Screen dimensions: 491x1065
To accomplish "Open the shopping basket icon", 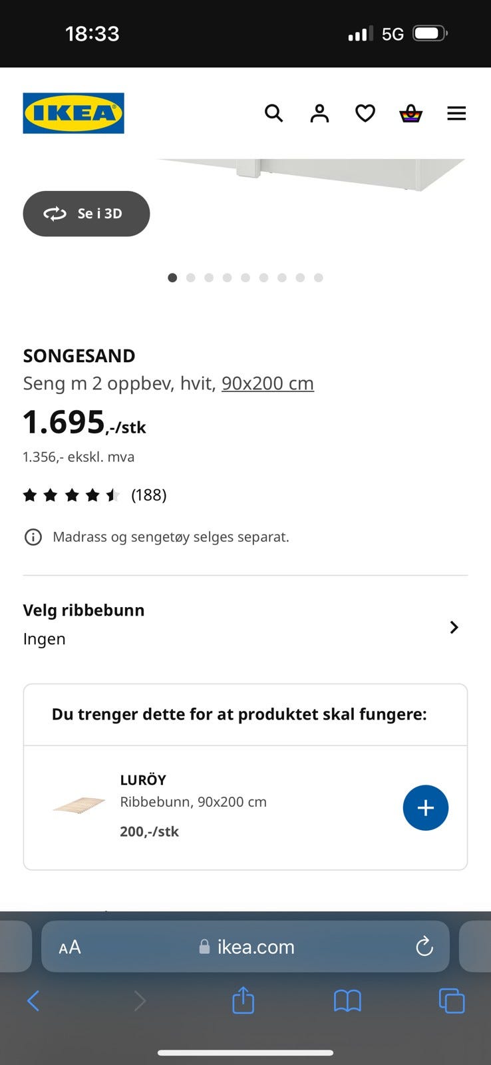I will point(410,114).
